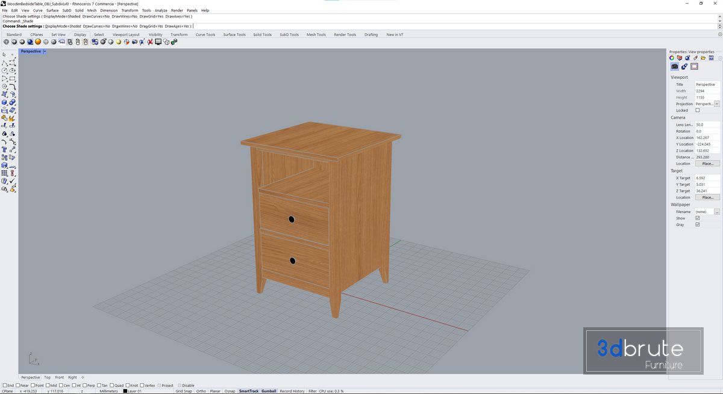Click the black Layer 01 color swatch
The width and height of the screenshot is (723, 394).
(x=125, y=391)
